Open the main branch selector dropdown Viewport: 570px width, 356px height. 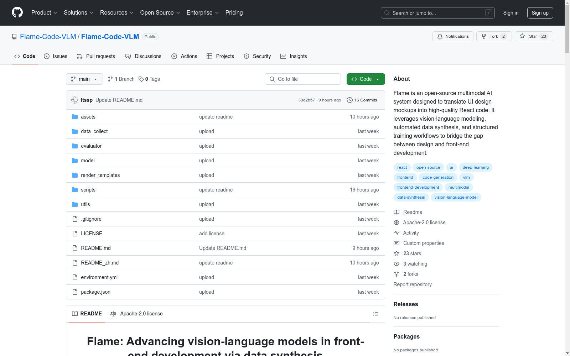pyautogui.click(x=84, y=79)
